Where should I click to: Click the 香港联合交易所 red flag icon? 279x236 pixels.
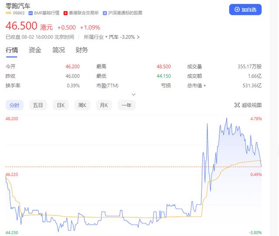click(x=65, y=13)
